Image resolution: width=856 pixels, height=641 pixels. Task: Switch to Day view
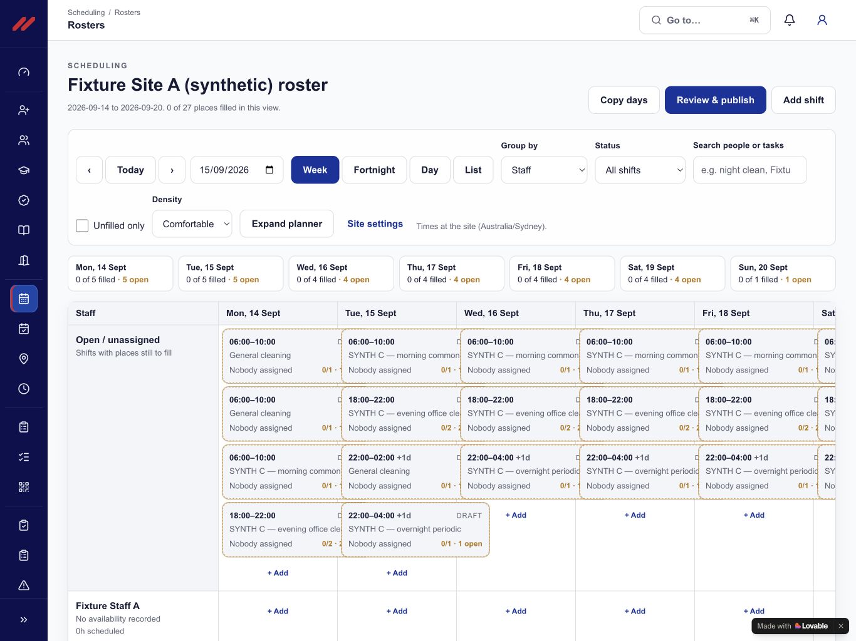pyautogui.click(x=430, y=170)
